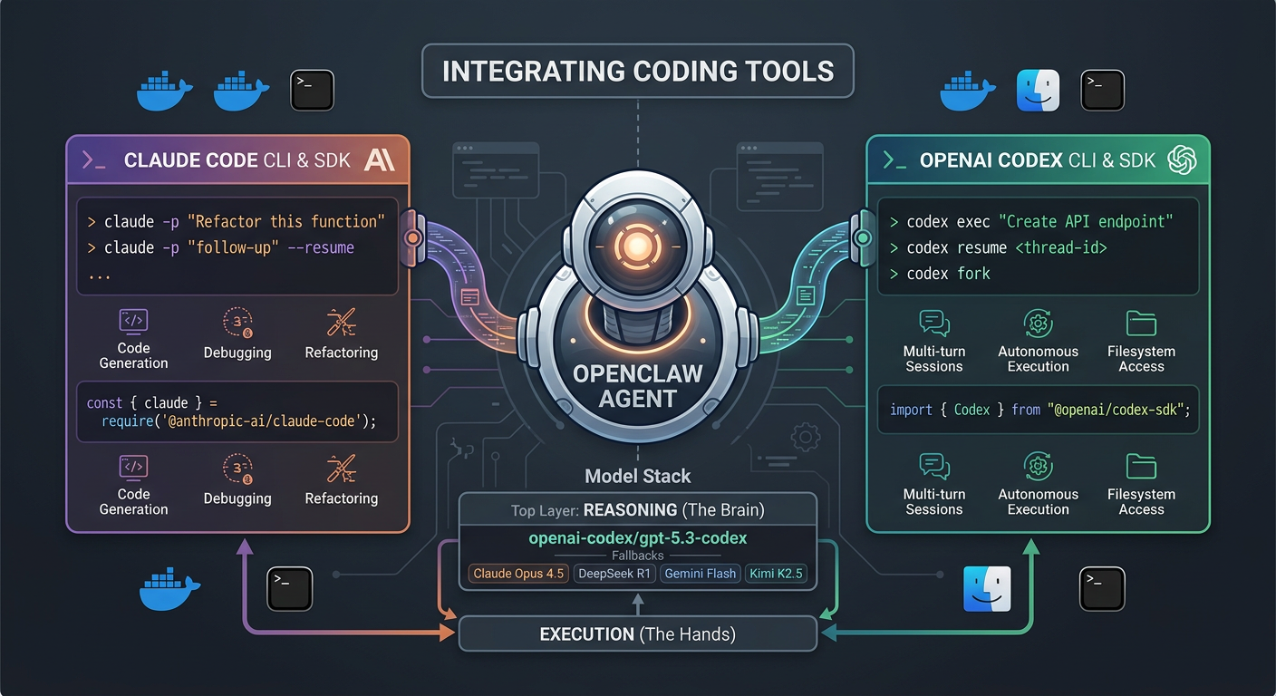Open the terminal icon above the Claude Code panel
The image size is (1276, 696).
click(312, 91)
